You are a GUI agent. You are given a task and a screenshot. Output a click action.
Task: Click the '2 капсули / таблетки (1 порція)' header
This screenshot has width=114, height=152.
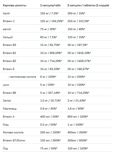click(x=88, y=5)
